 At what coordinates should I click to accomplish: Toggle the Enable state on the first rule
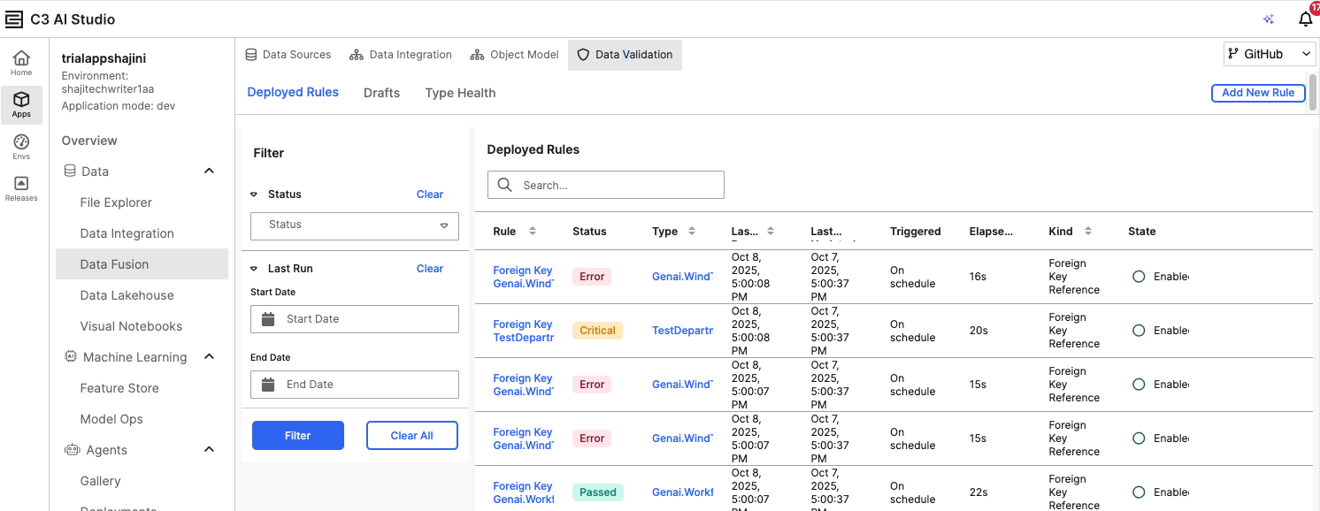[1139, 276]
